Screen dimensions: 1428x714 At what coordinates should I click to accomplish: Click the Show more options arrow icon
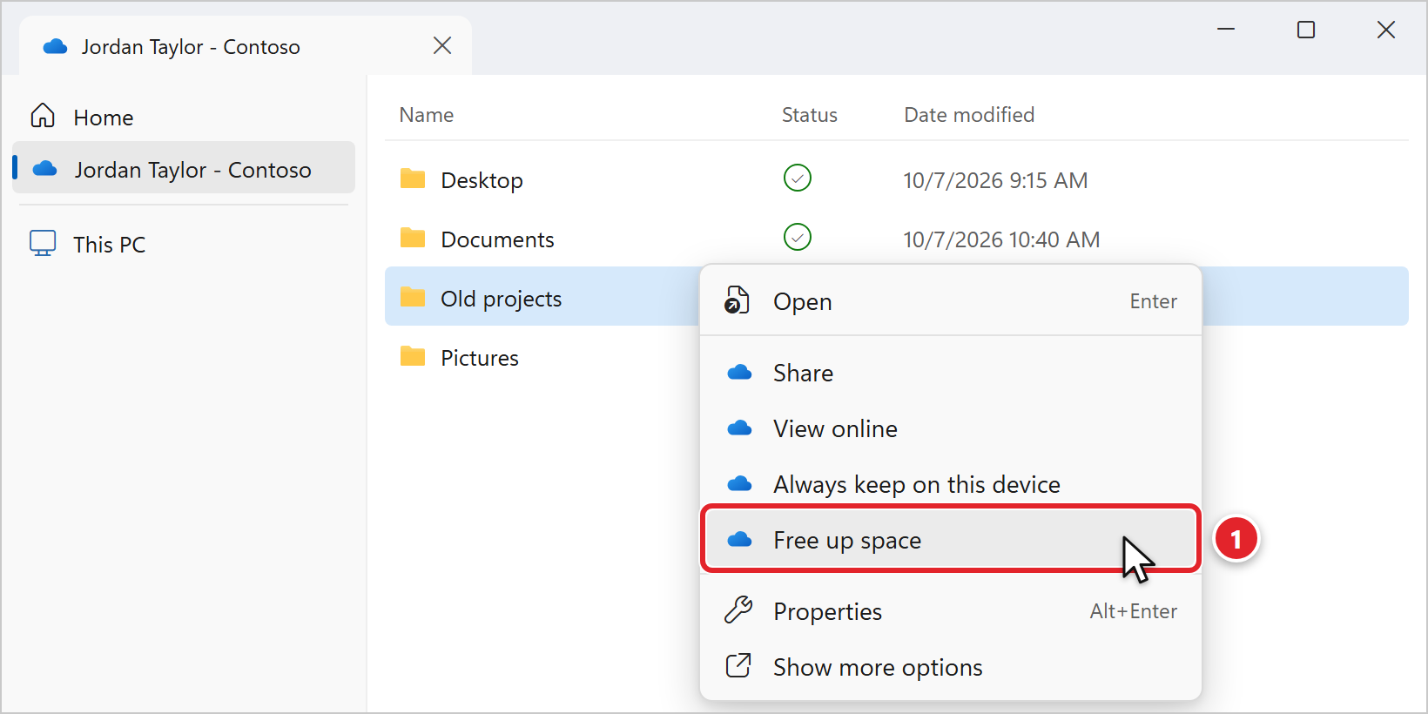tap(738, 666)
